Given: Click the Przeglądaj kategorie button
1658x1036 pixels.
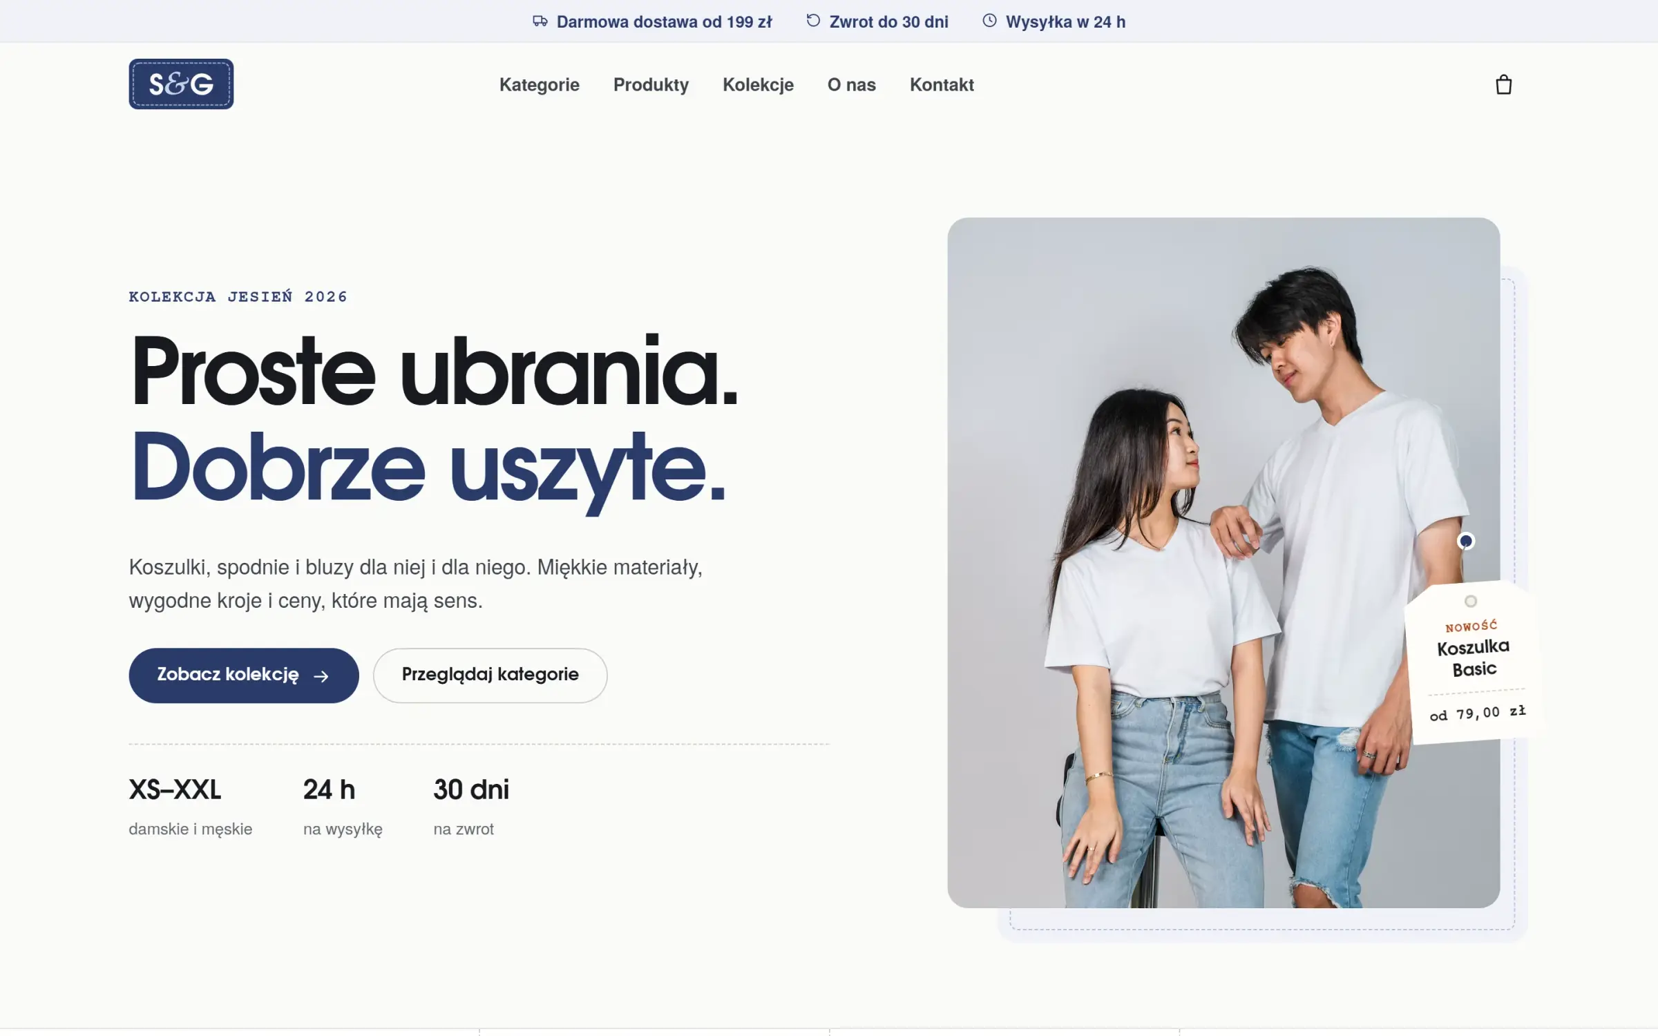Looking at the screenshot, I should (x=490, y=675).
